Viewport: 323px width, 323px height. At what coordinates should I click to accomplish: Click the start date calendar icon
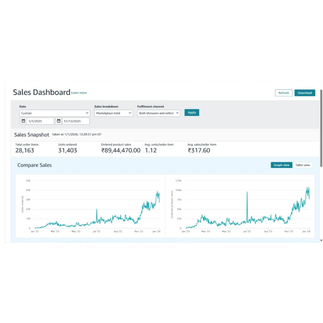point(23,121)
